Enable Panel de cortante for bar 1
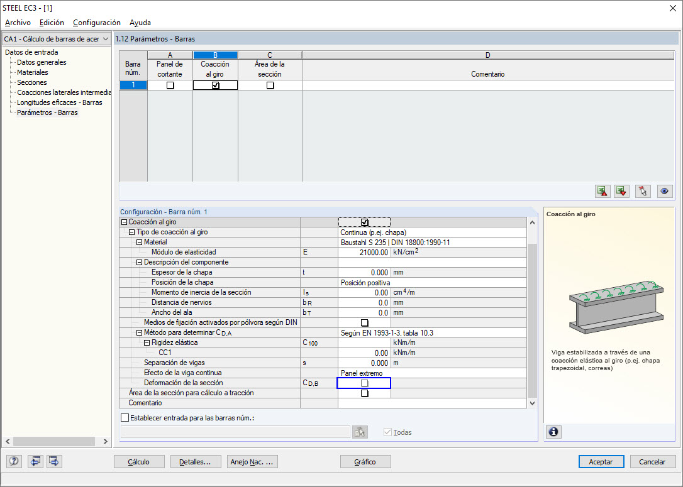This screenshot has height=487, width=683. [170, 85]
